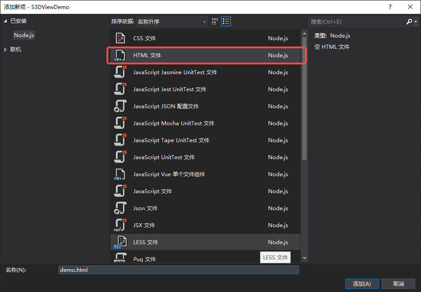Image resolution: width=421 pixels, height=292 pixels.
Task: Click the JavaScript JSON 配置文件 icon
Action: click(x=120, y=106)
